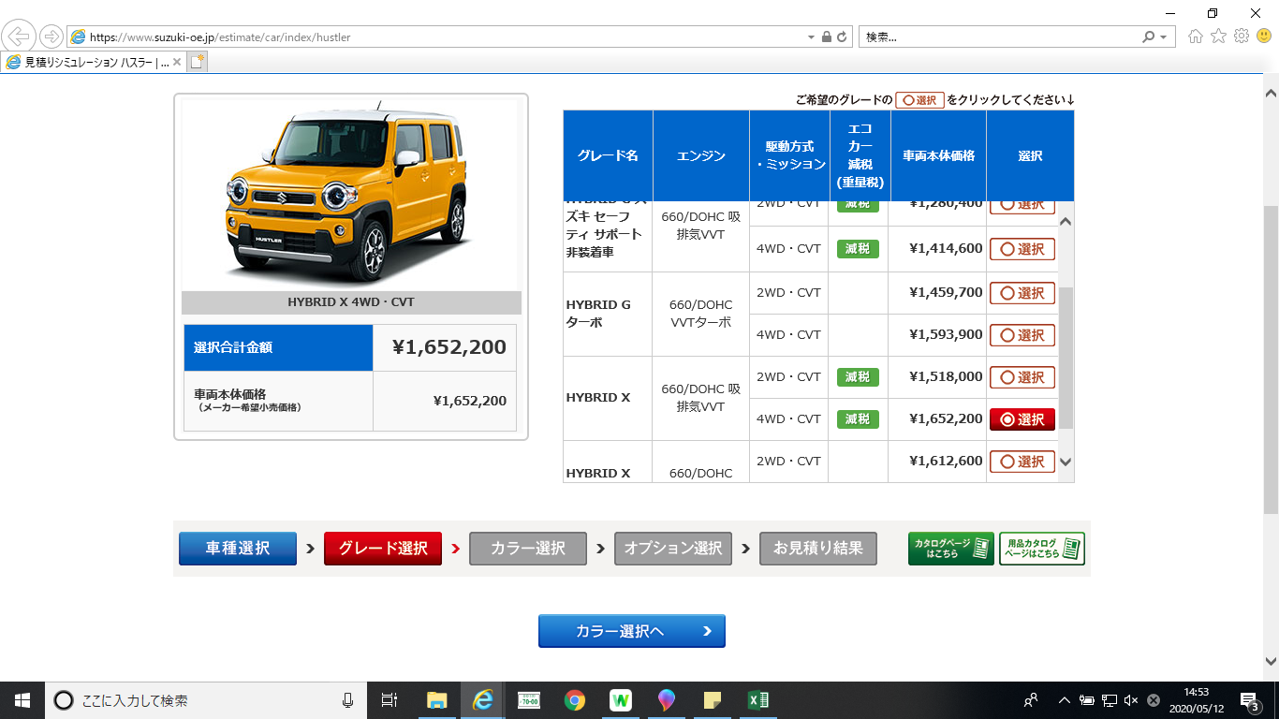The height and width of the screenshot is (719, 1279).
Task: Click the browser address bar URL
Action: [220, 37]
